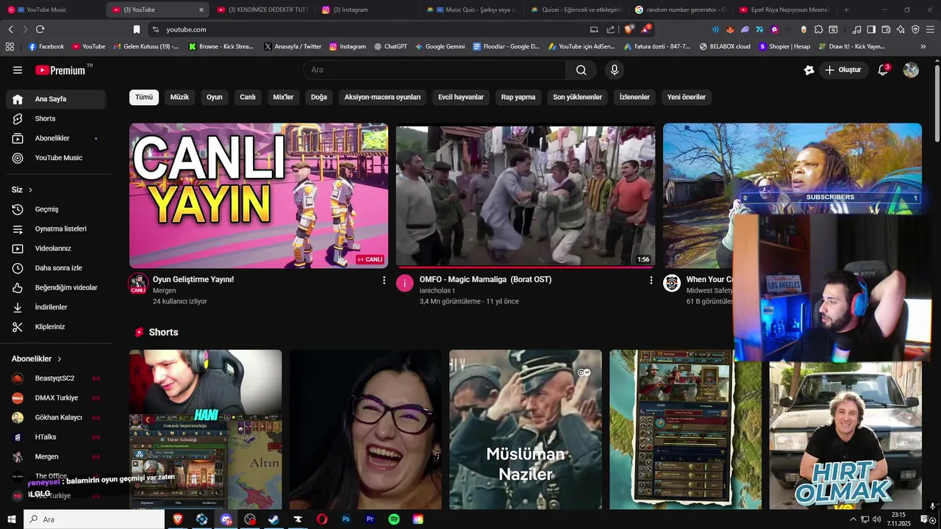Open Beğendiğim videolar in sidebar
Image resolution: width=941 pixels, height=529 pixels.
(x=56, y=287)
